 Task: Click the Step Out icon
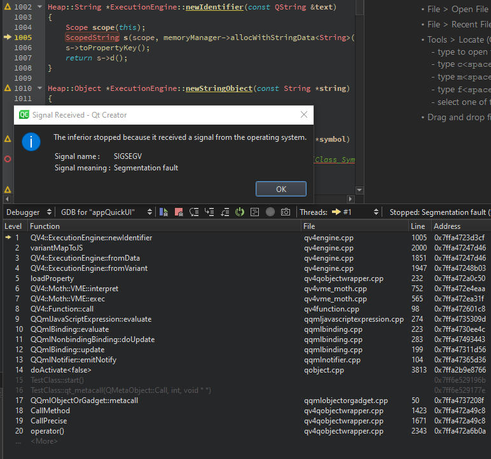[225, 212]
